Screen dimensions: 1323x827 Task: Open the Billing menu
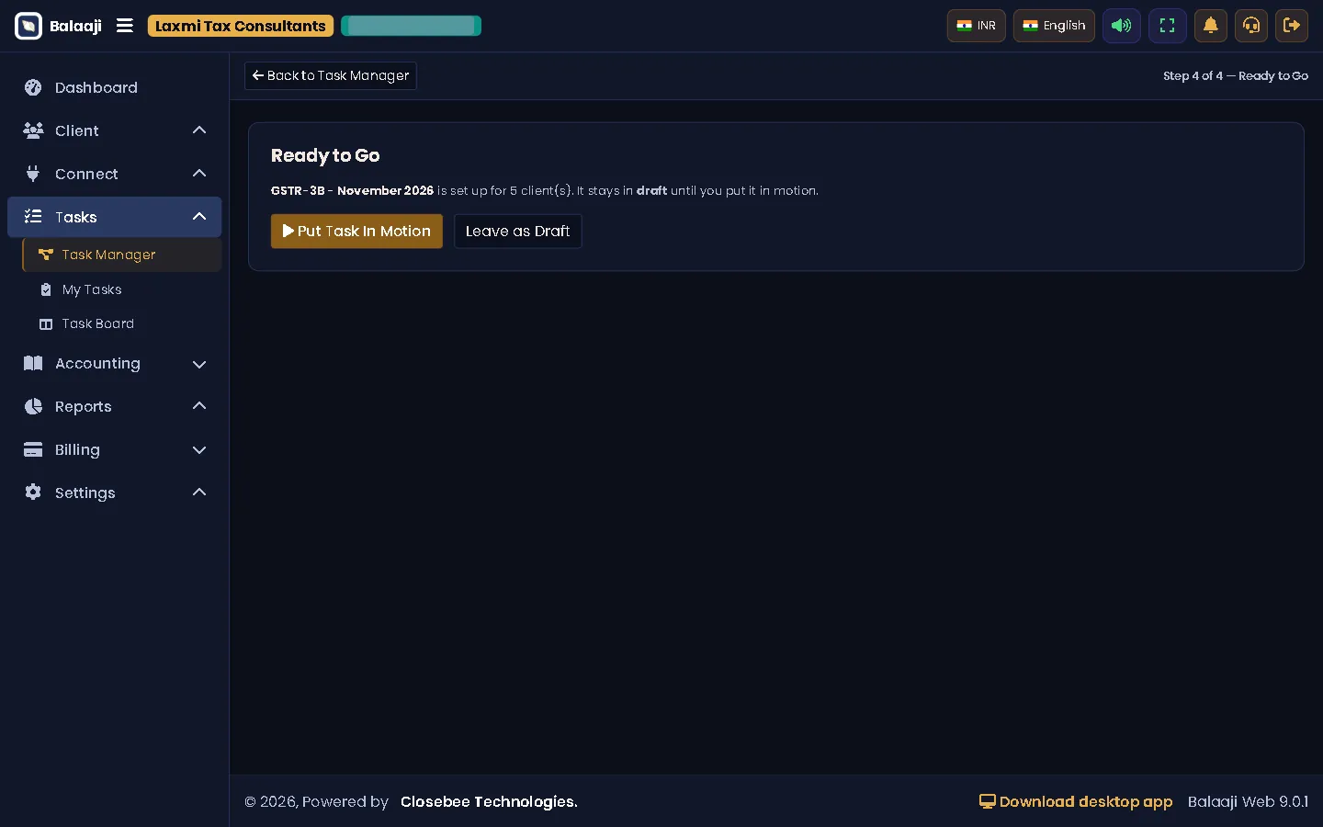click(115, 449)
